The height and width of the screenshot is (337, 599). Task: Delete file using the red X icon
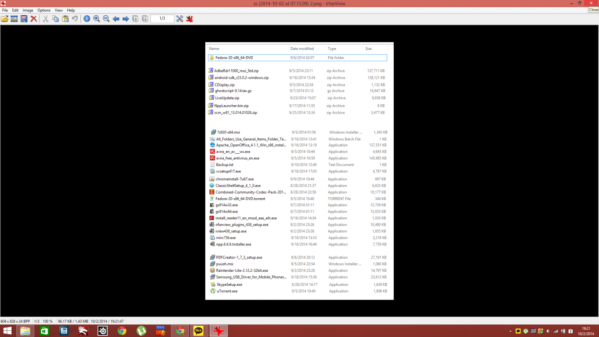pos(34,19)
